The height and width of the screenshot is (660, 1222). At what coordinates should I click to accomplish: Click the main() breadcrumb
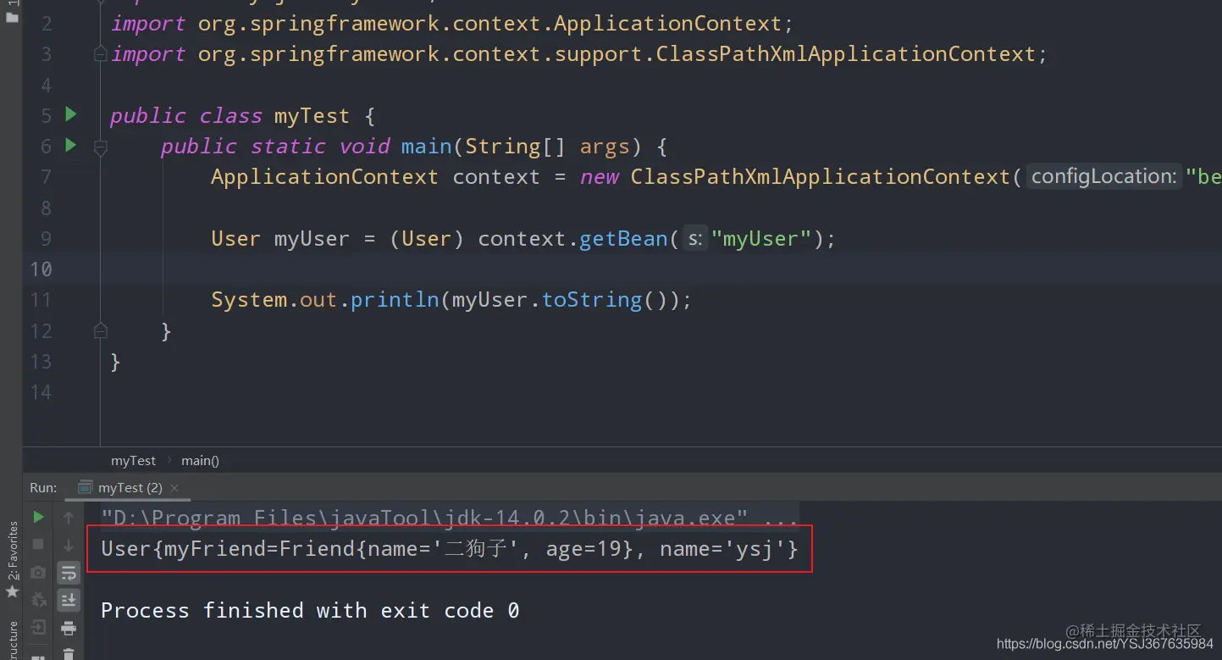[200, 461]
